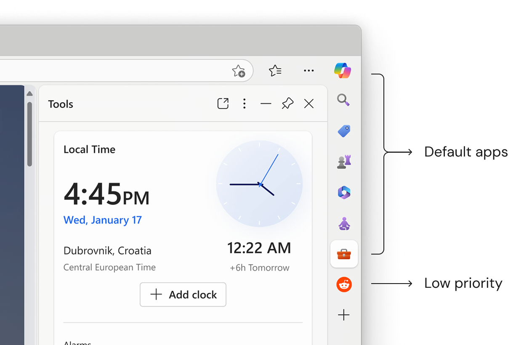Click the Add clock button
516x345 pixels.
coord(183,295)
